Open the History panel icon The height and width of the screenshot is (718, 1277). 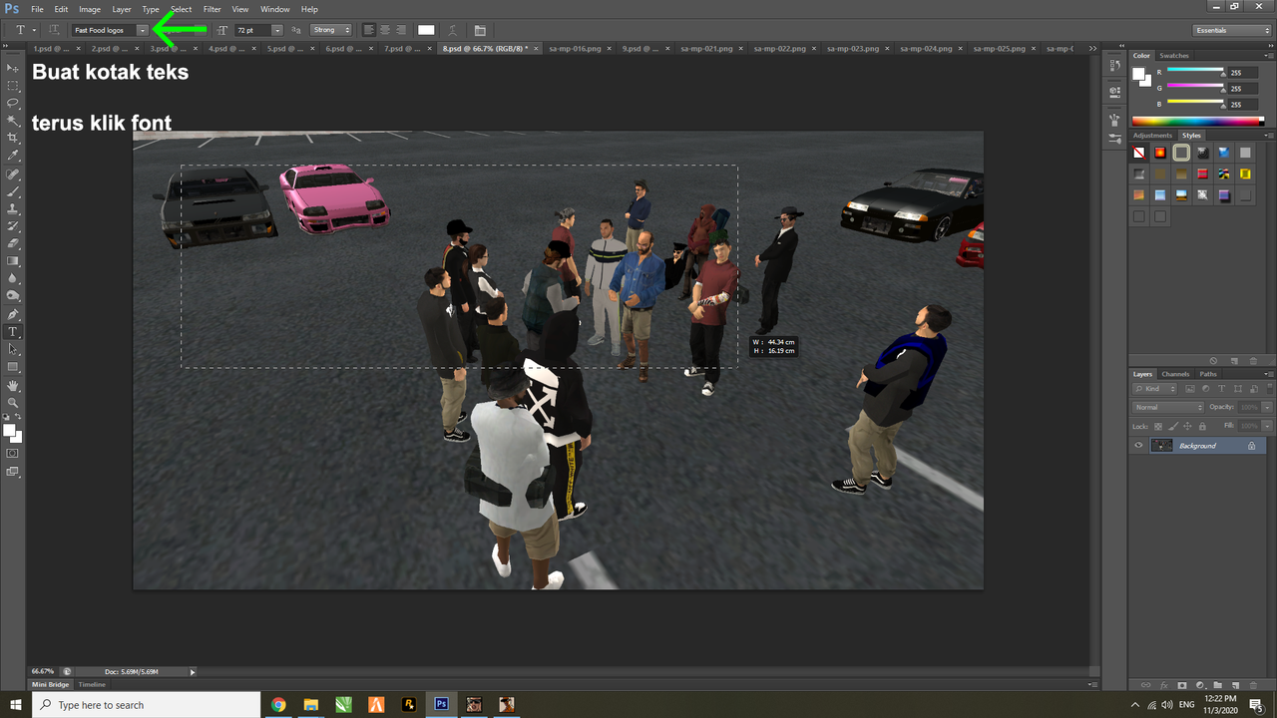click(1114, 67)
